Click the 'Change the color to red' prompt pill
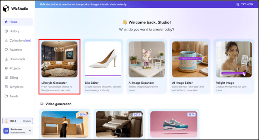This screenshot has height=140, width=259. 190,59
